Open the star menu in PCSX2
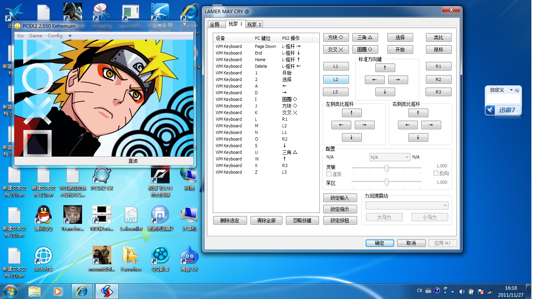The image size is (545, 299). point(70,35)
